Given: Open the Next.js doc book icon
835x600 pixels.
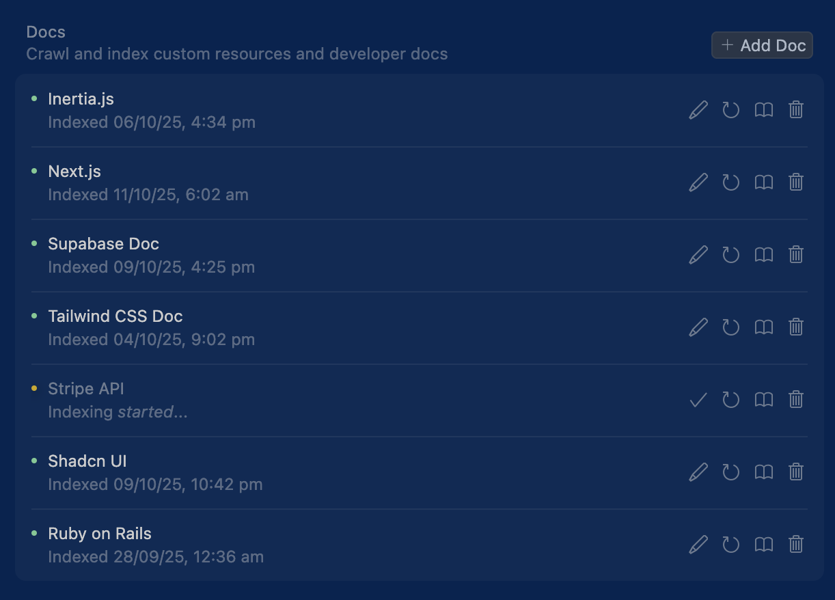Looking at the screenshot, I should (763, 182).
